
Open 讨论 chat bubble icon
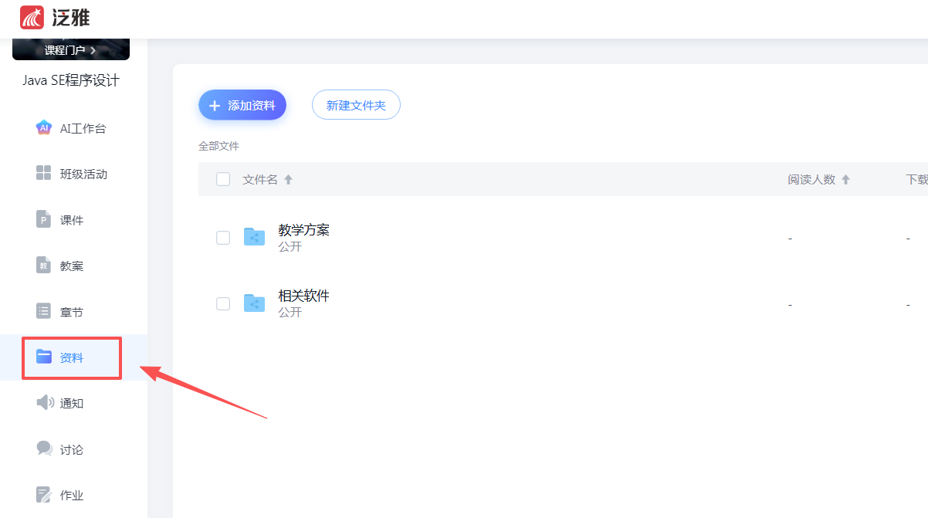coord(45,449)
